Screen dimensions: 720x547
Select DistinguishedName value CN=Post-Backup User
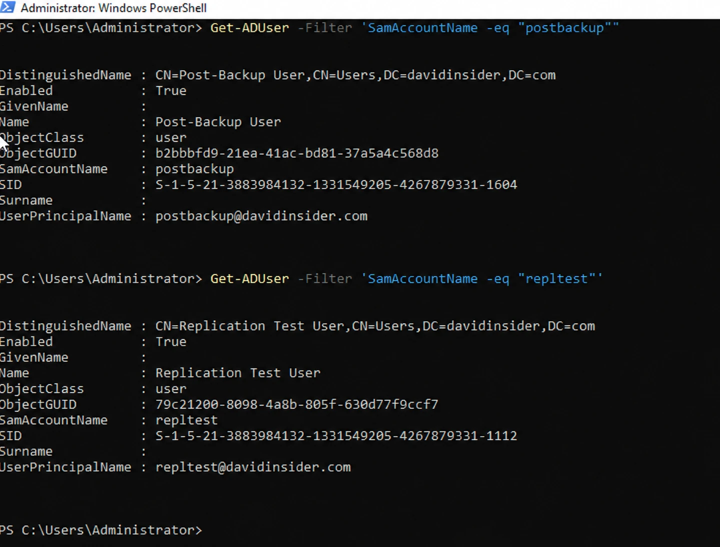click(x=355, y=75)
